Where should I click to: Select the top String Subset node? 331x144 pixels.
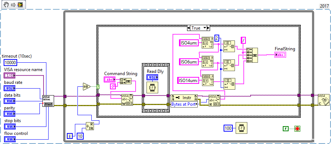coord(229,46)
